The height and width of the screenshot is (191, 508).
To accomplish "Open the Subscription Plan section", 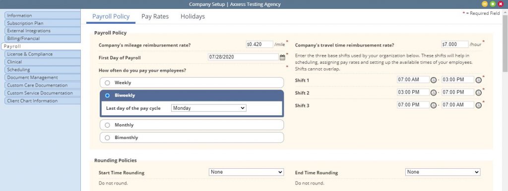I will [x=43, y=23].
